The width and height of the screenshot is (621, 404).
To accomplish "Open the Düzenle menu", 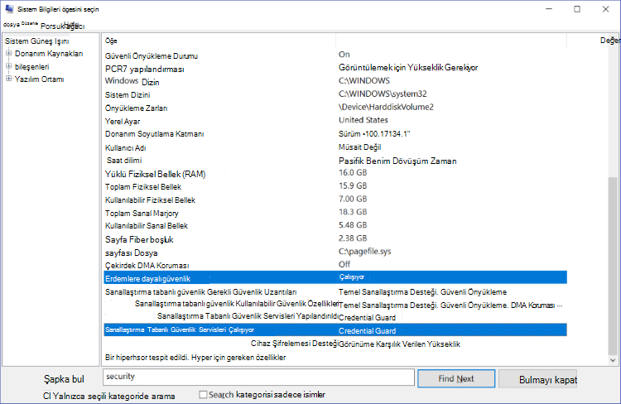I will pos(30,24).
